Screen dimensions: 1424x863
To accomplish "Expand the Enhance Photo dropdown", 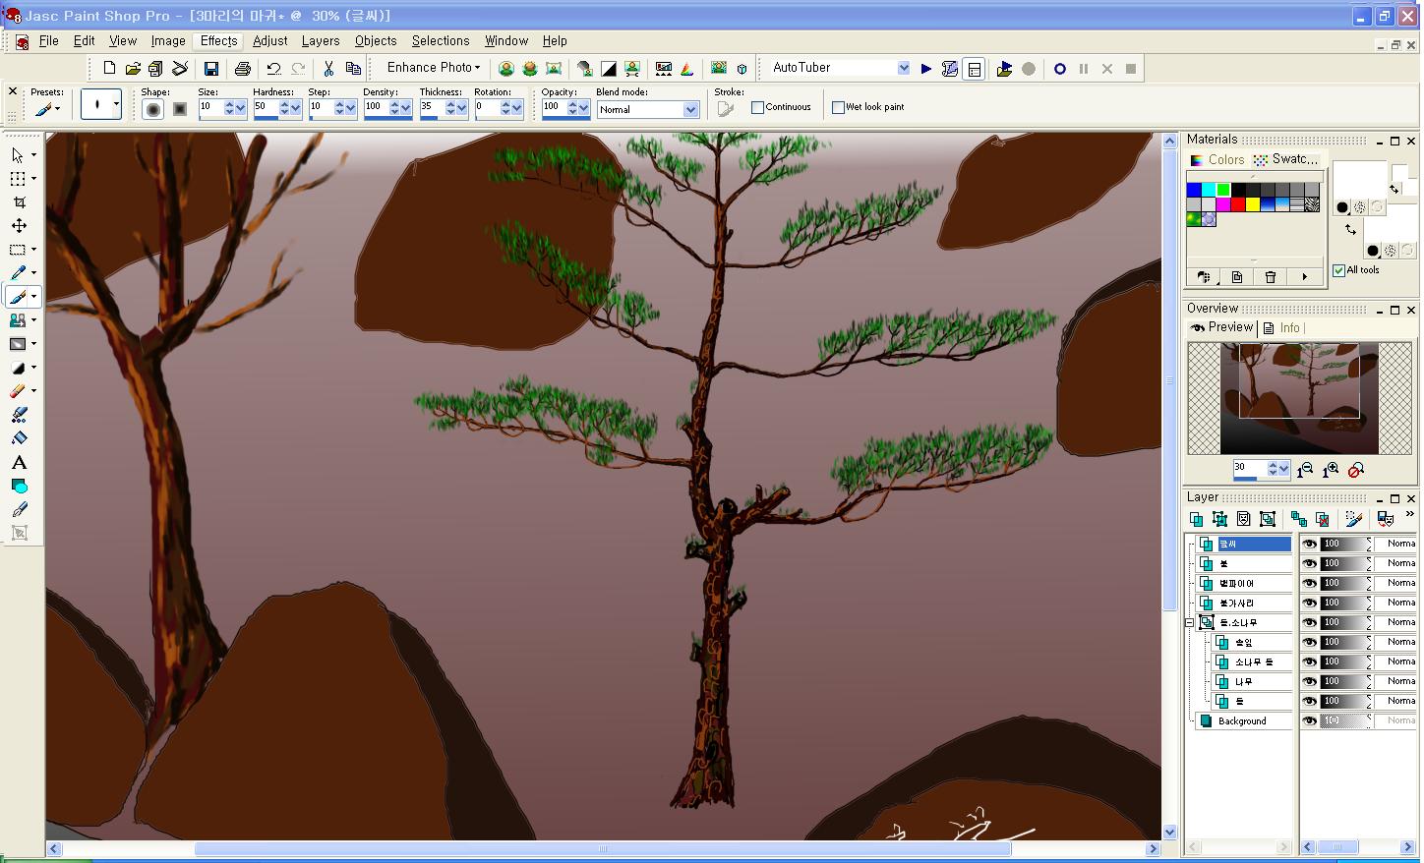I will click(x=434, y=68).
